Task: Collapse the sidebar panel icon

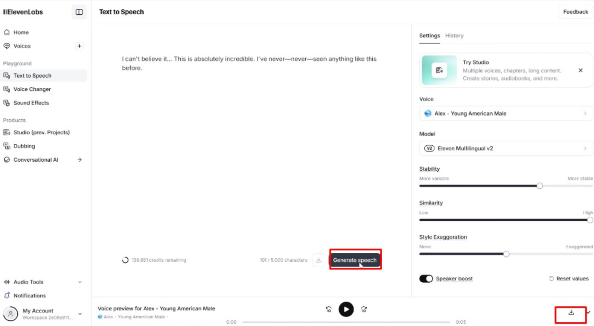Action: pyautogui.click(x=79, y=12)
